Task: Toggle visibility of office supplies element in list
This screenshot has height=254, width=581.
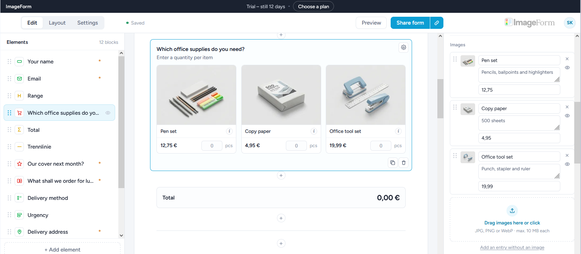Action: click(x=108, y=113)
